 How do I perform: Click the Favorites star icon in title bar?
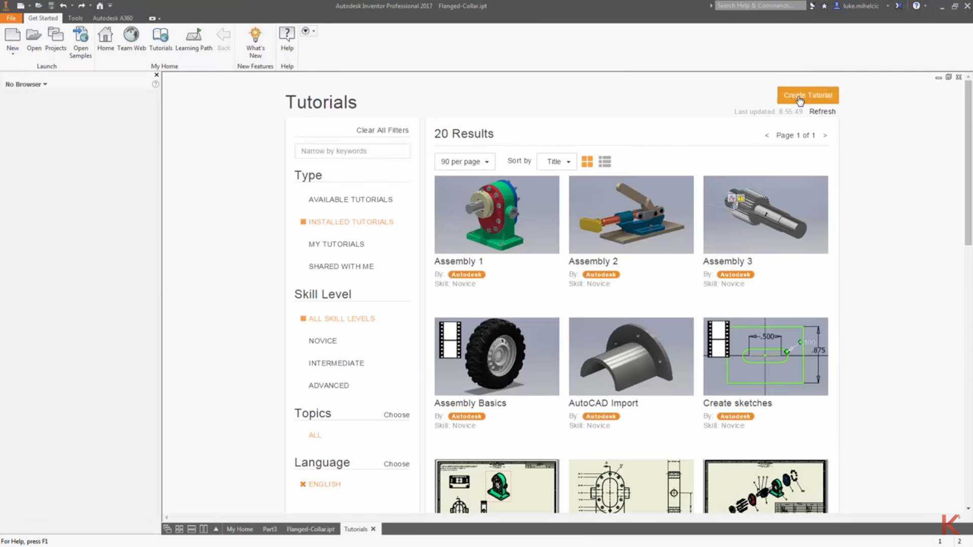click(x=824, y=6)
